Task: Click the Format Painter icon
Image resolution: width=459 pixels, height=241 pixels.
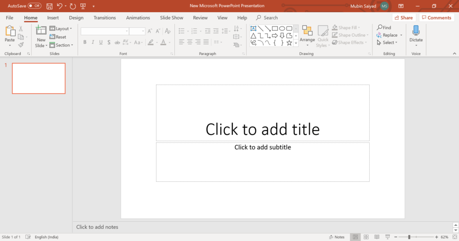Action: (x=21, y=45)
